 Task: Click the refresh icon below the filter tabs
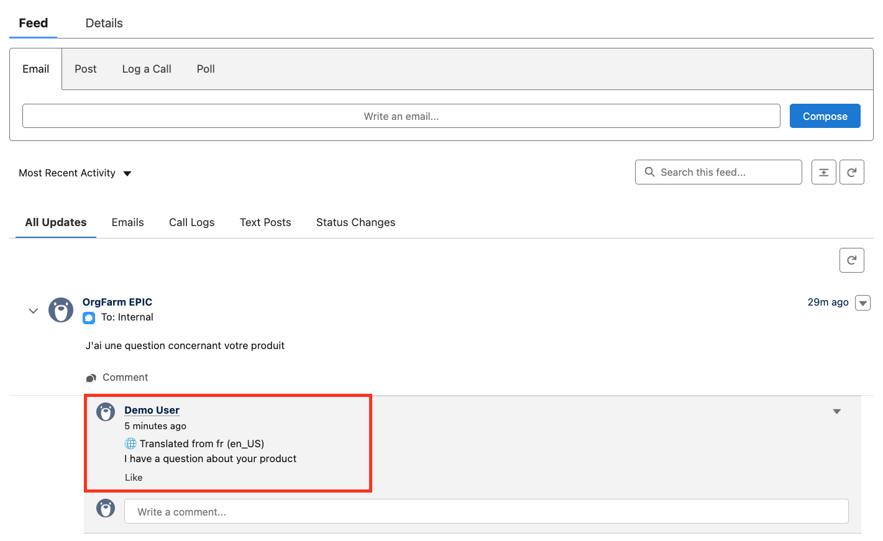pyautogui.click(x=851, y=260)
